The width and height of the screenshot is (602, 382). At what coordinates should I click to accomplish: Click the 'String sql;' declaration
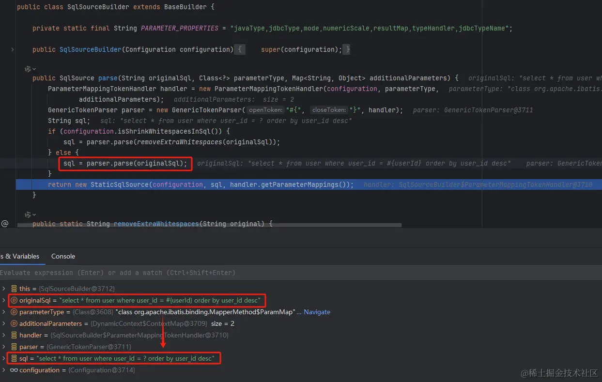coord(69,121)
